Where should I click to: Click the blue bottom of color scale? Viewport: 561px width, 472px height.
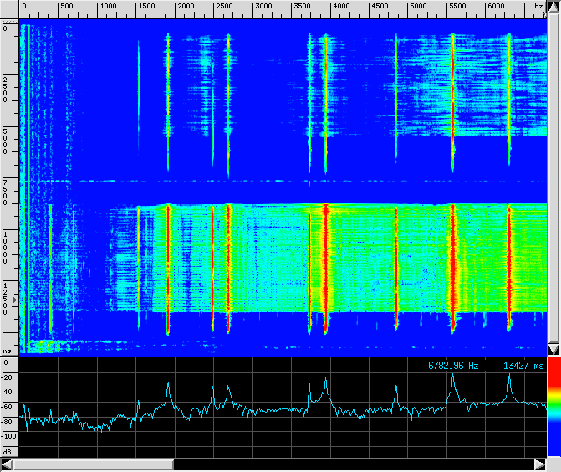pos(553,442)
